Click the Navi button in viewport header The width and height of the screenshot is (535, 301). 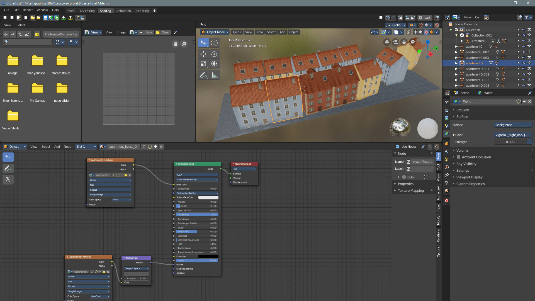[259, 32]
